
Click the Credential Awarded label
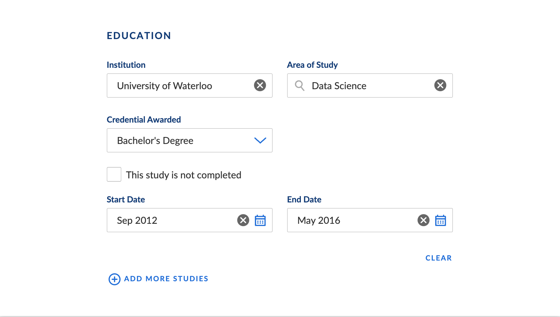(144, 120)
